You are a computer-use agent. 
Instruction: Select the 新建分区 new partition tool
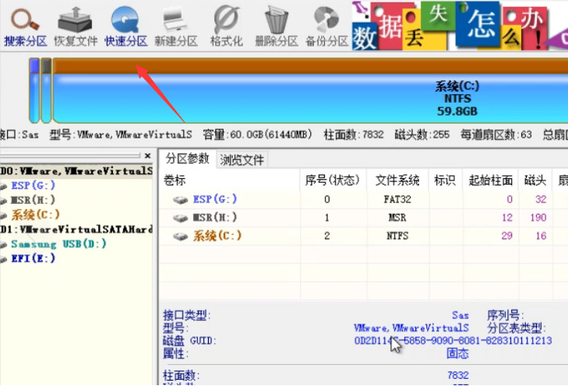tap(176, 26)
